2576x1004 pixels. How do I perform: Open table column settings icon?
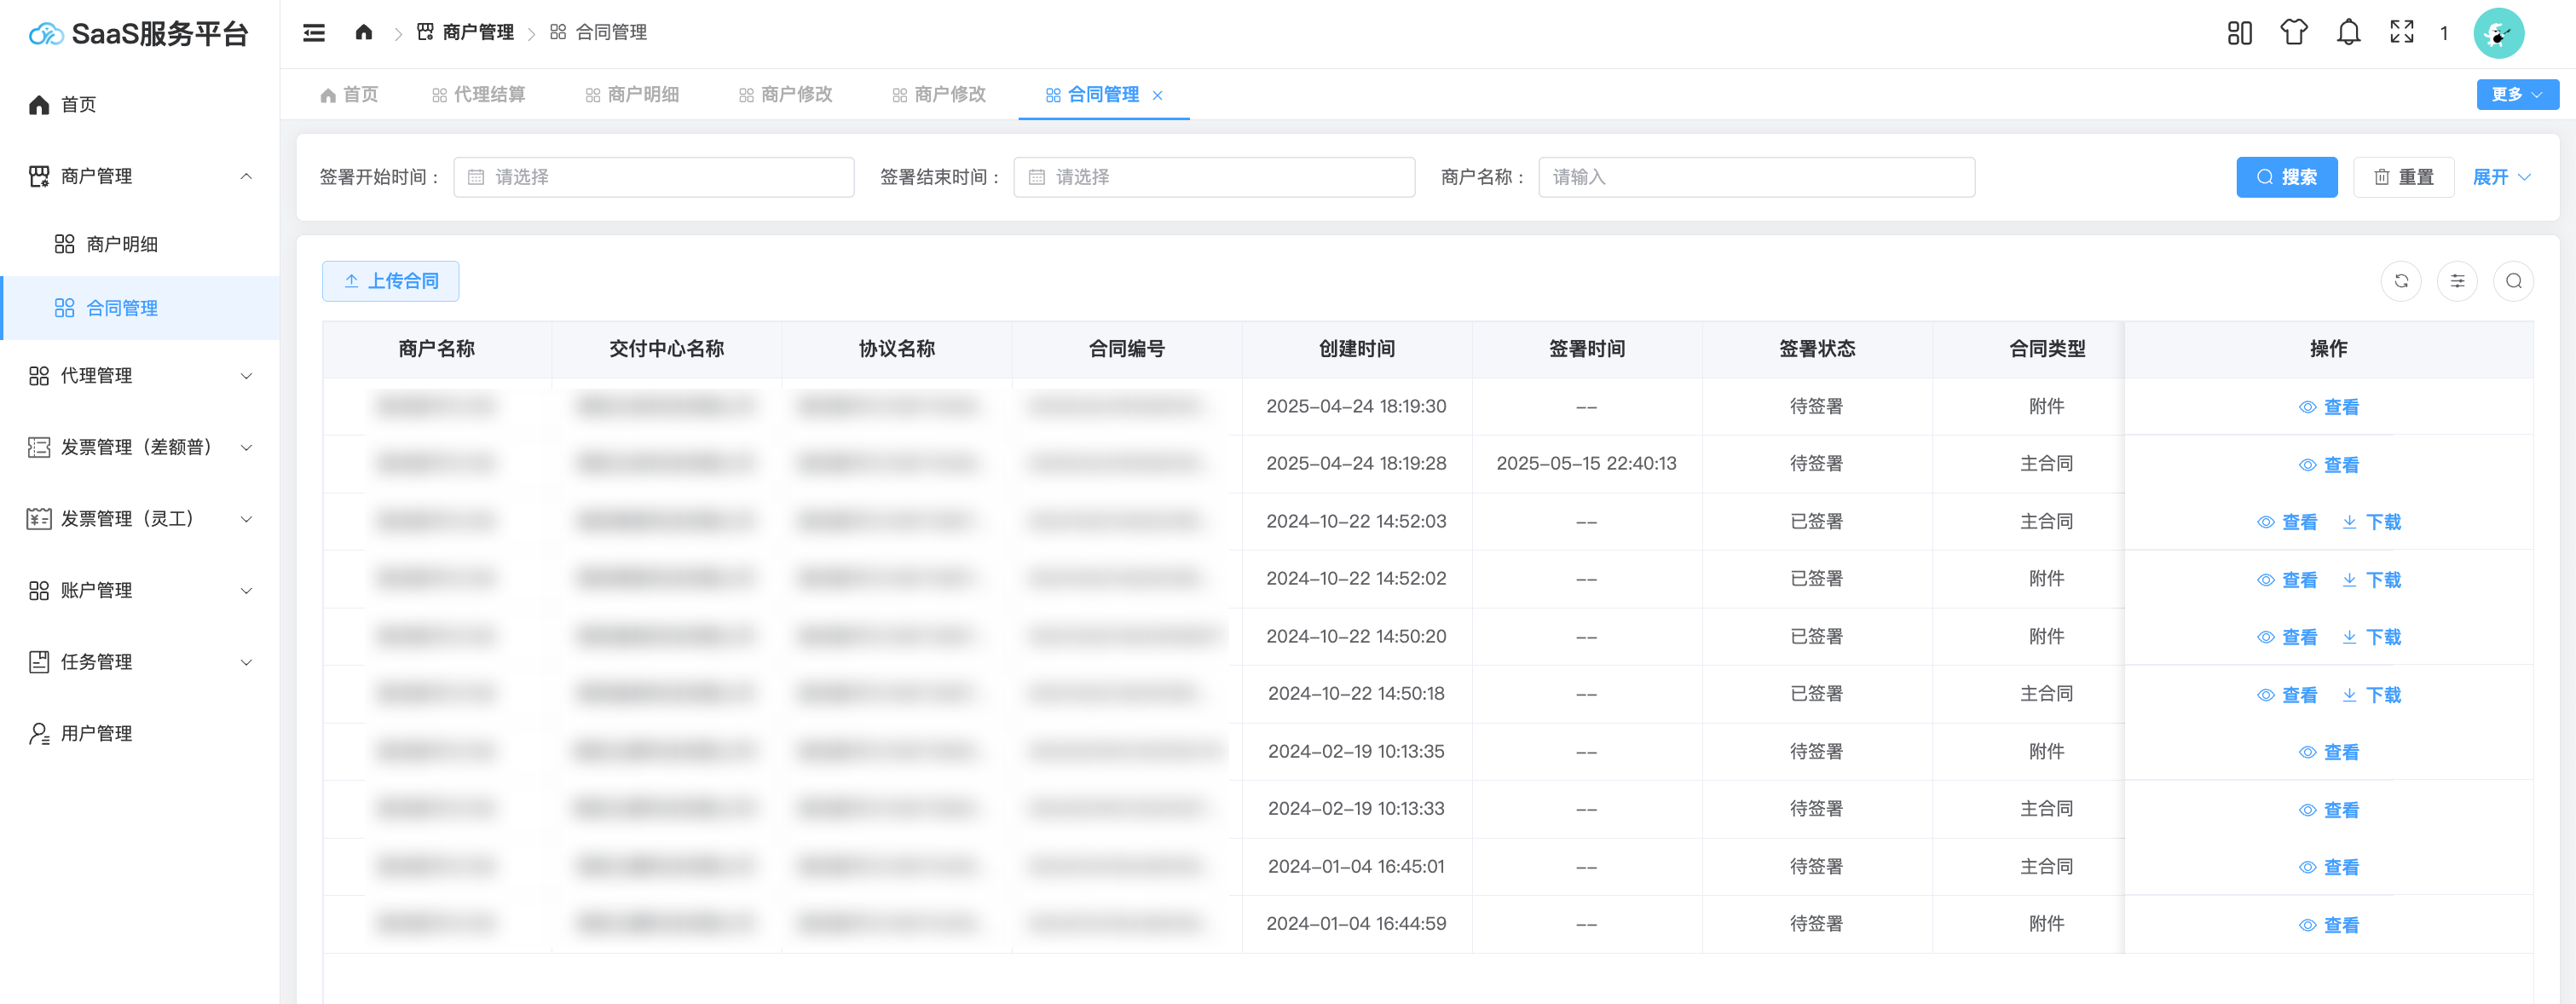[x=2457, y=281]
